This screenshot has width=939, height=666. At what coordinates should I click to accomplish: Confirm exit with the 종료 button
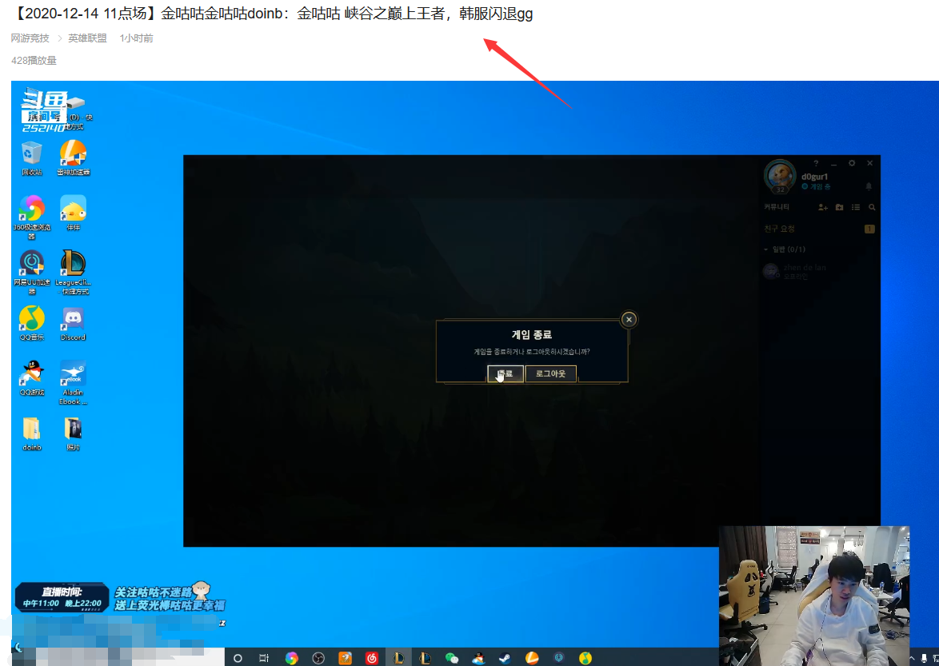pos(505,373)
